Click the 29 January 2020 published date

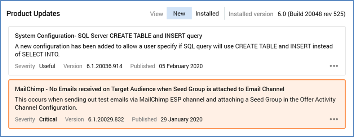[182, 119]
